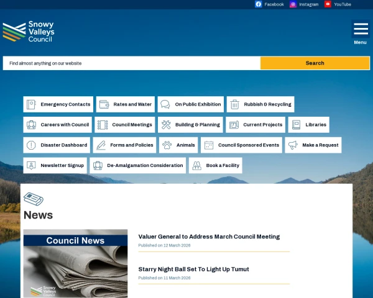Read Starry Night Ball article
Screen dimensions: 373x298
193,269
